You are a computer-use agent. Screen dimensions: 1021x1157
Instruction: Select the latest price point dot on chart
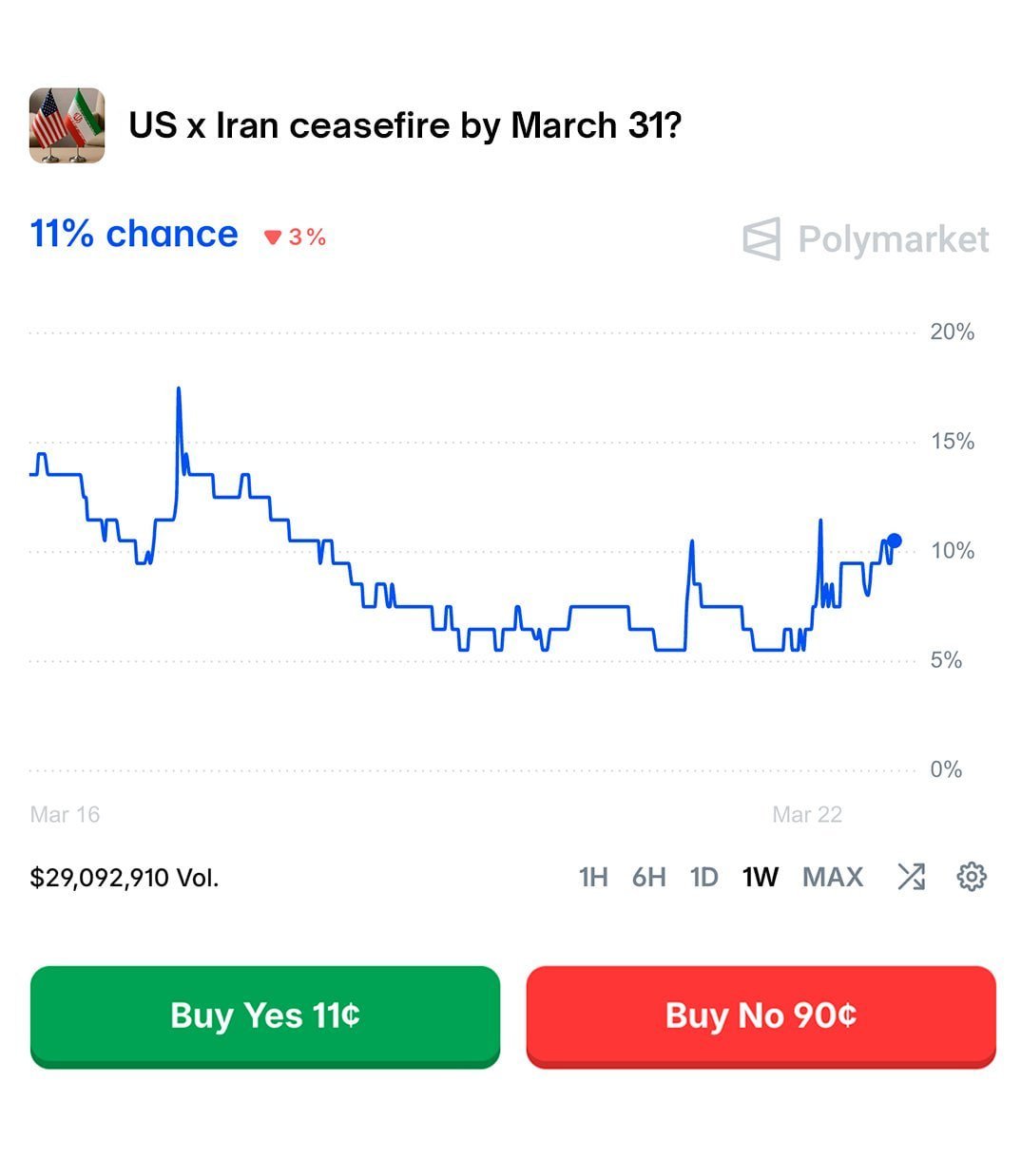coord(894,541)
